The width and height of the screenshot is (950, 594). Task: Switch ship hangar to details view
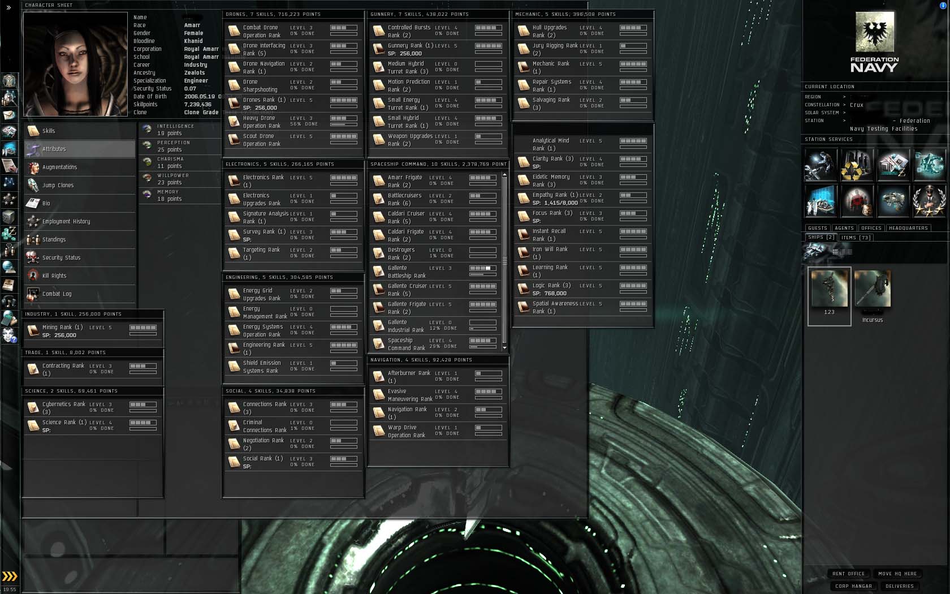pos(843,252)
